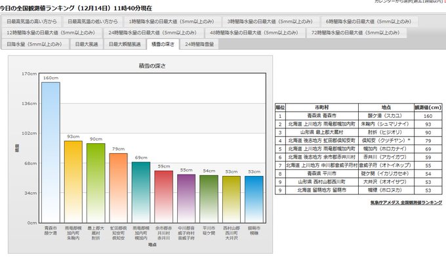Image resolution: width=446 pixels, height=259 pixels.
Task: Click the green 90cm 肘折 bar
Action: pyautogui.click(x=96, y=183)
